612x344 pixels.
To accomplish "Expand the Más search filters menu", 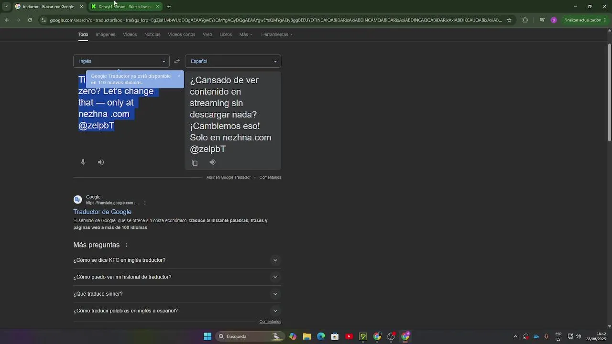I will point(246,34).
